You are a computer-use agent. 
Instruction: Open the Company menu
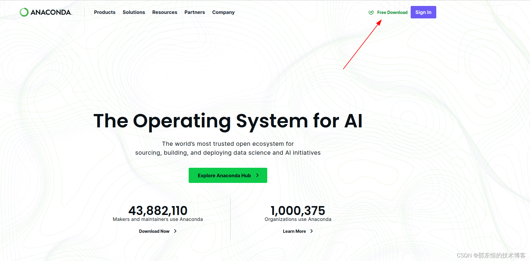pos(223,12)
